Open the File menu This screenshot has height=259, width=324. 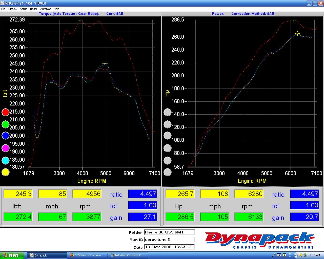pyautogui.click(x=3, y=9)
